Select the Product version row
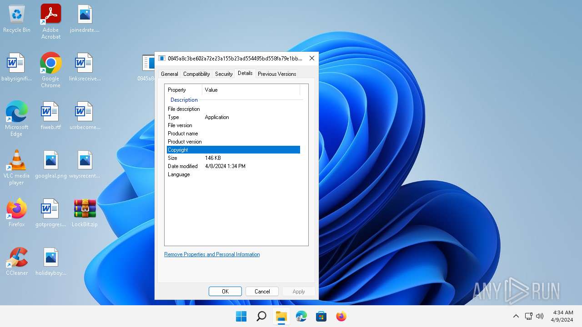Screen dimensions: 582x327 233,142
